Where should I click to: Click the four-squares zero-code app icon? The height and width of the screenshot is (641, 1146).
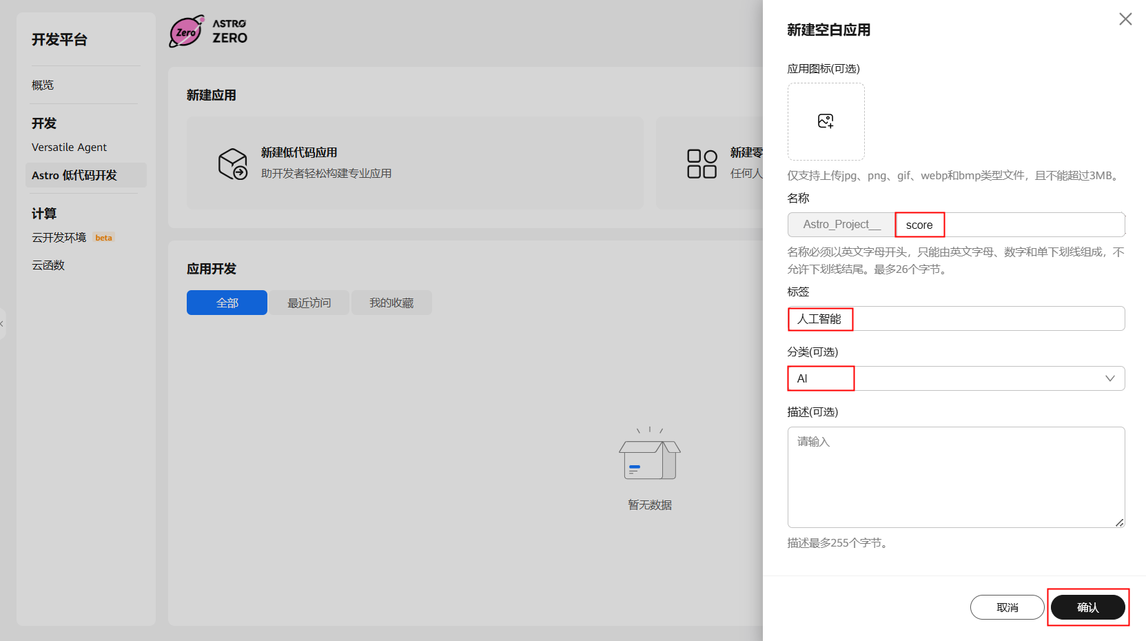702,163
